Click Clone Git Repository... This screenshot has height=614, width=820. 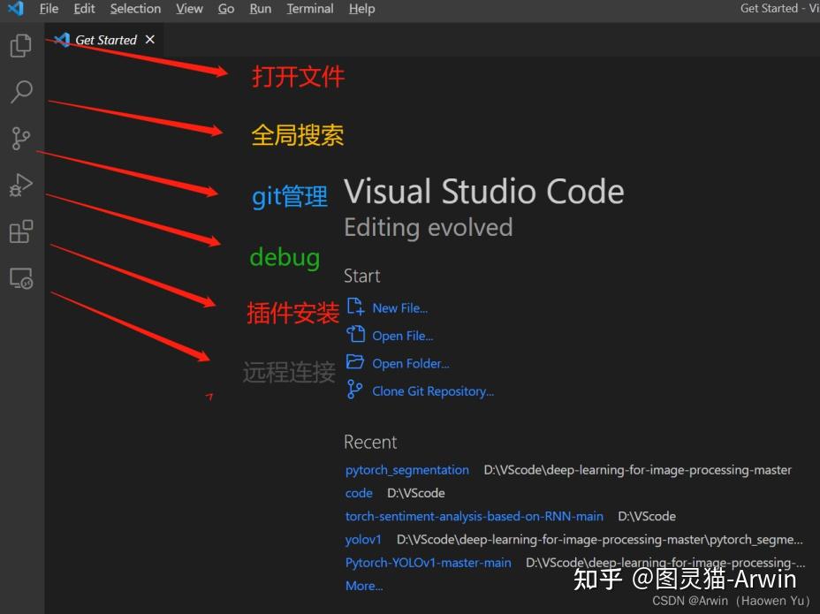[432, 390]
